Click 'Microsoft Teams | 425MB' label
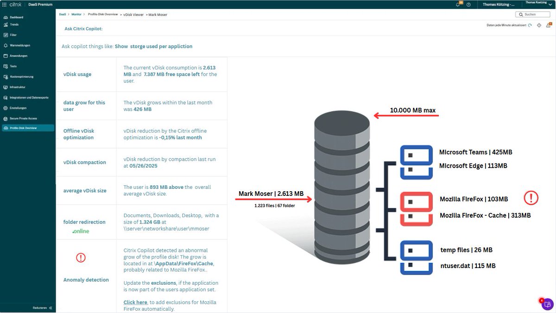This screenshot has height=313, width=556. [475, 152]
